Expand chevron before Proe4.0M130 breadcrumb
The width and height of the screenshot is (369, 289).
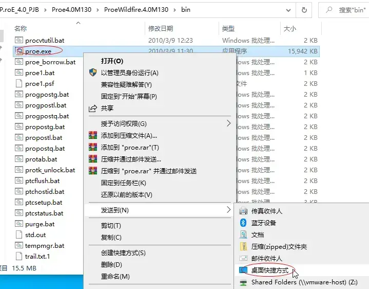click(45, 10)
